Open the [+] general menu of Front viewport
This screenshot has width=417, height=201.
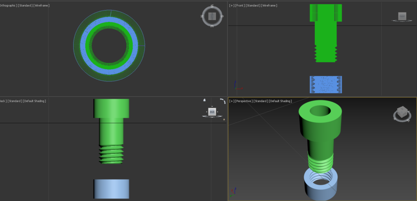[232, 5]
